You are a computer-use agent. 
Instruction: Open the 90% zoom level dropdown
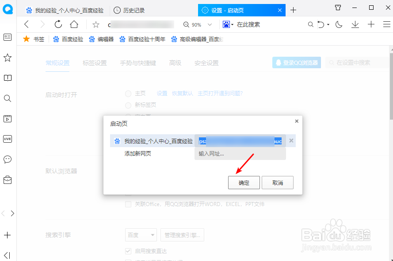[198, 25]
